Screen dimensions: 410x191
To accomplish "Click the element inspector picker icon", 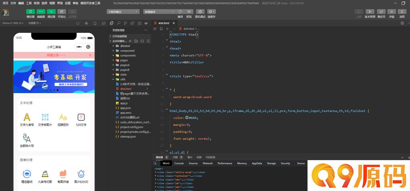I will [x=155, y=163].
